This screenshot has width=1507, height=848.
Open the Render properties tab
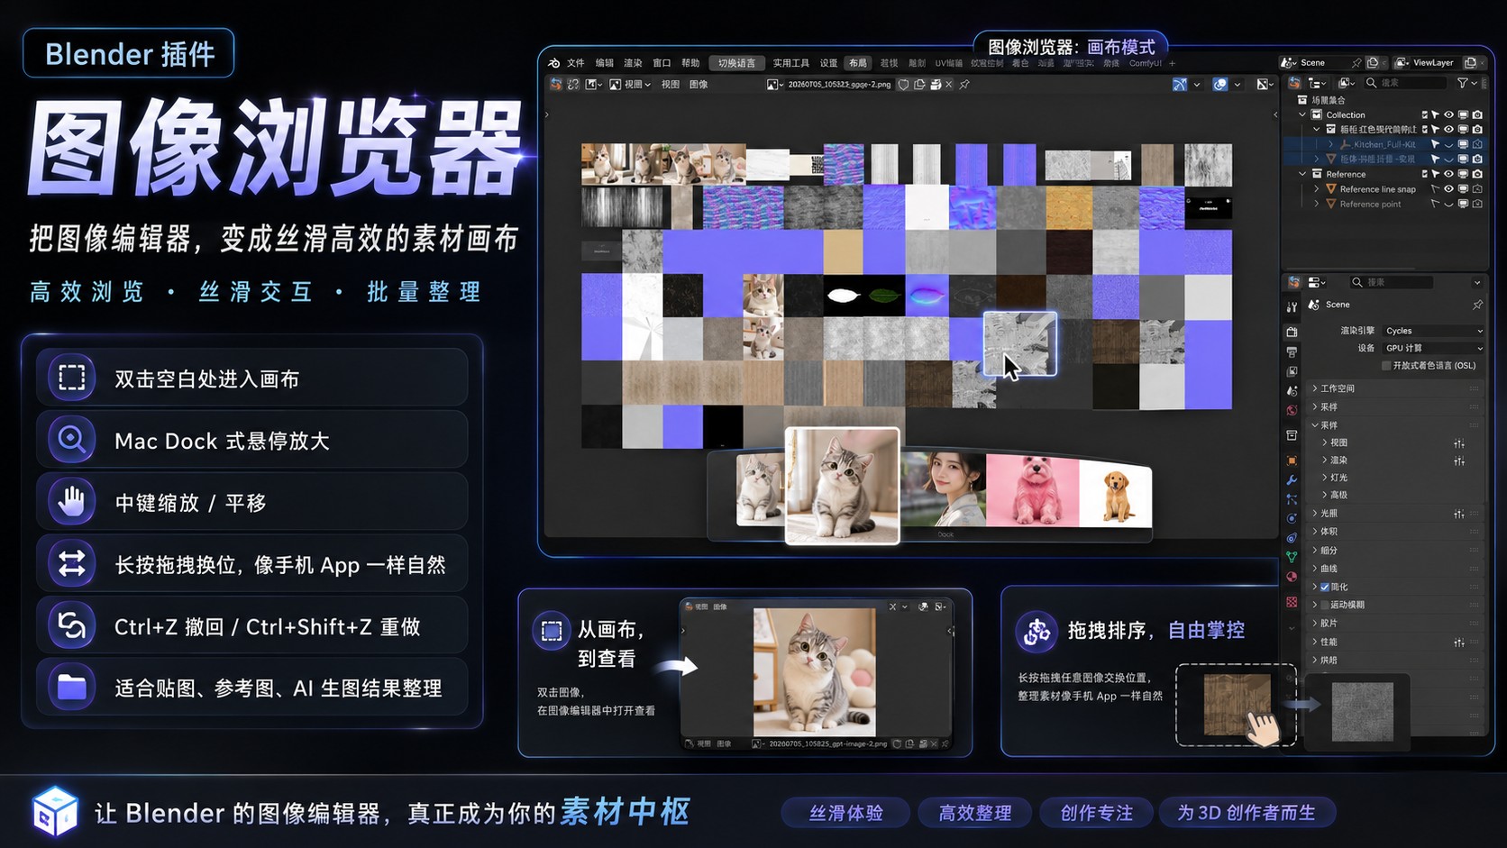pos(1292,332)
